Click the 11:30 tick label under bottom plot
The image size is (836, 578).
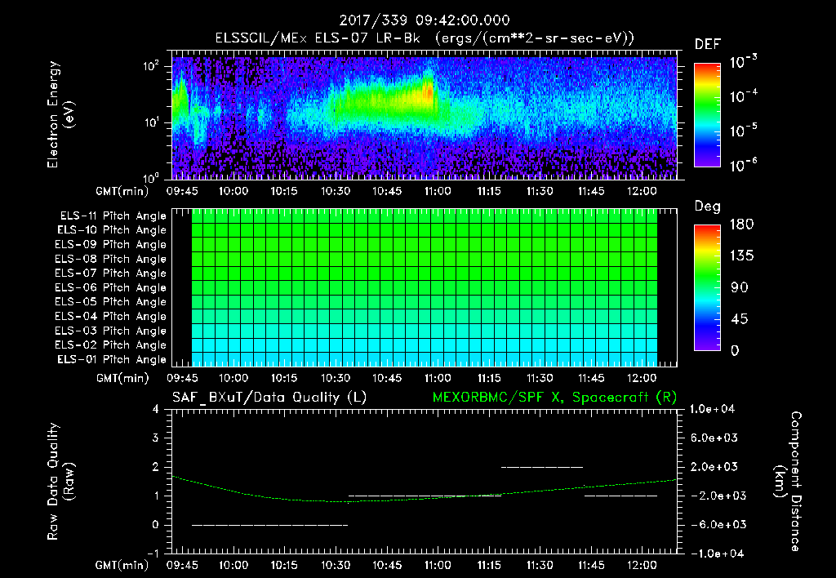pos(540,565)
